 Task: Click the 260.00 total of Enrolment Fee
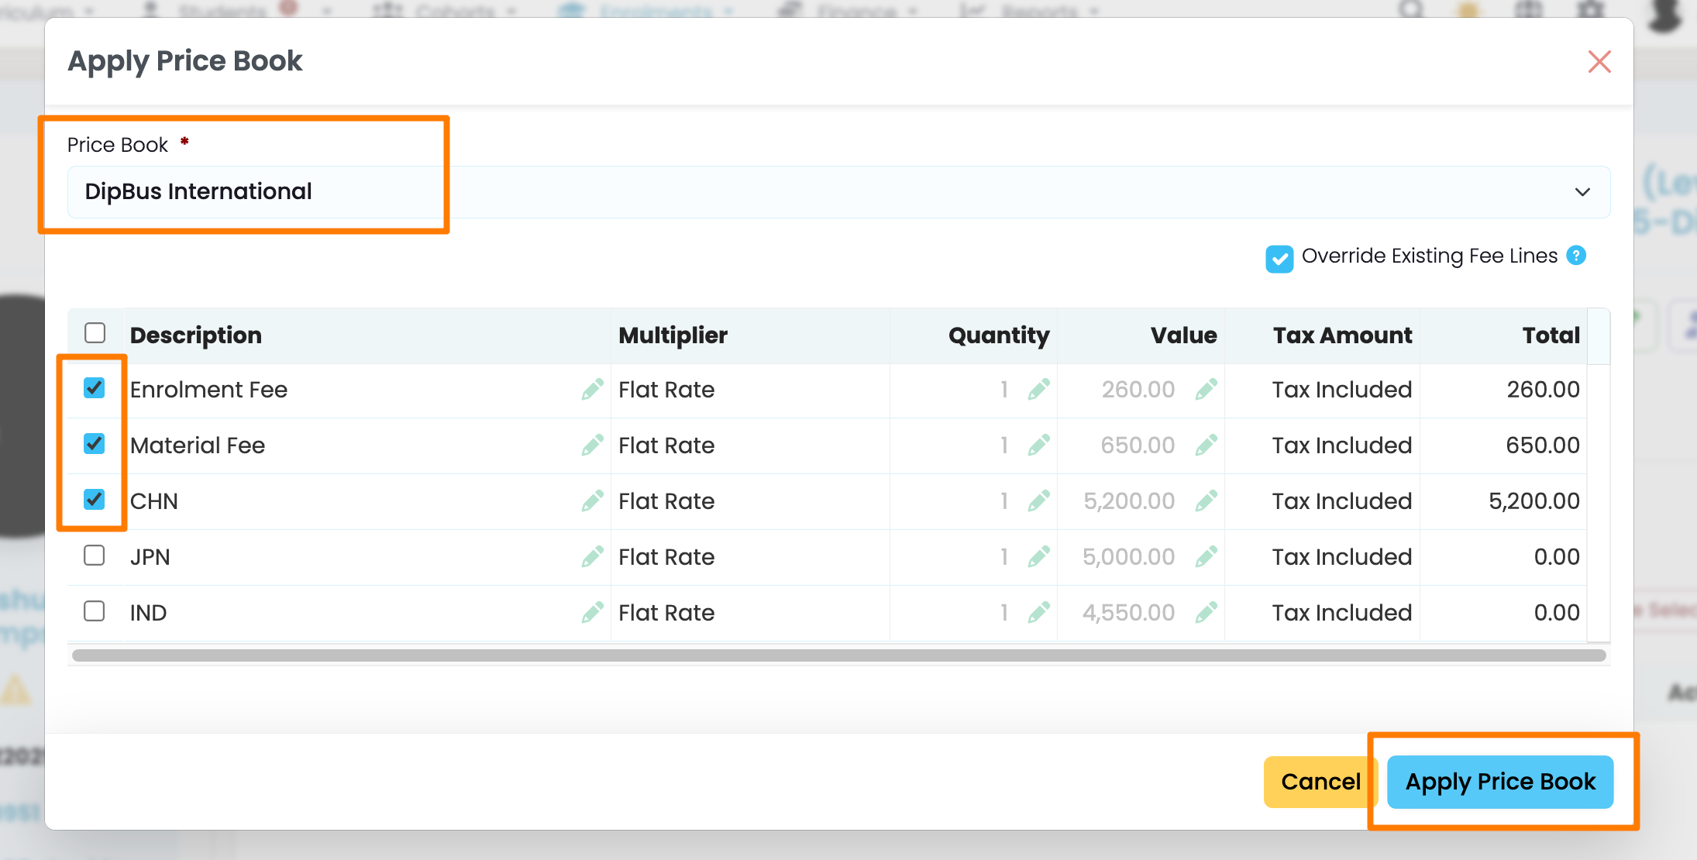1543,390
